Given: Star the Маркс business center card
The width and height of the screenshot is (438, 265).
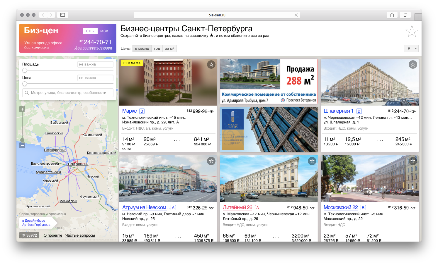Looking at the screenshot, I should 211,64.
